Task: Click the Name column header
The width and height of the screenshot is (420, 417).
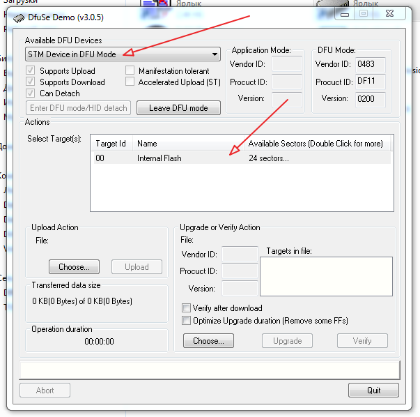Action: click(x=188, y=144)
